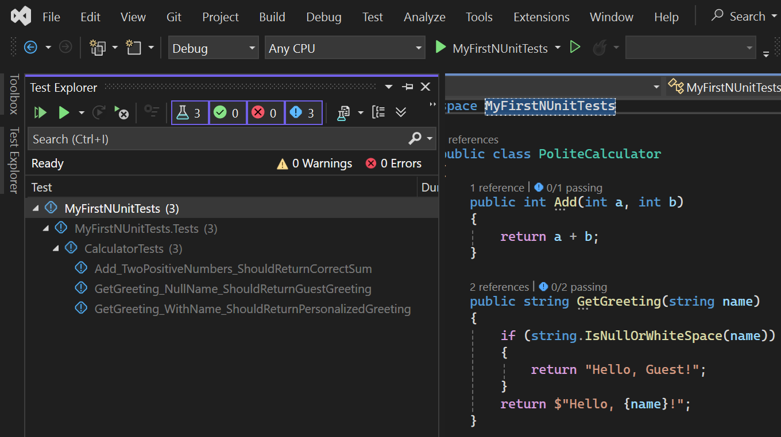This screenshot has width=781, height=437.
Task: Toggle the Passed tests filter showing 0
Action: [228, 113]
